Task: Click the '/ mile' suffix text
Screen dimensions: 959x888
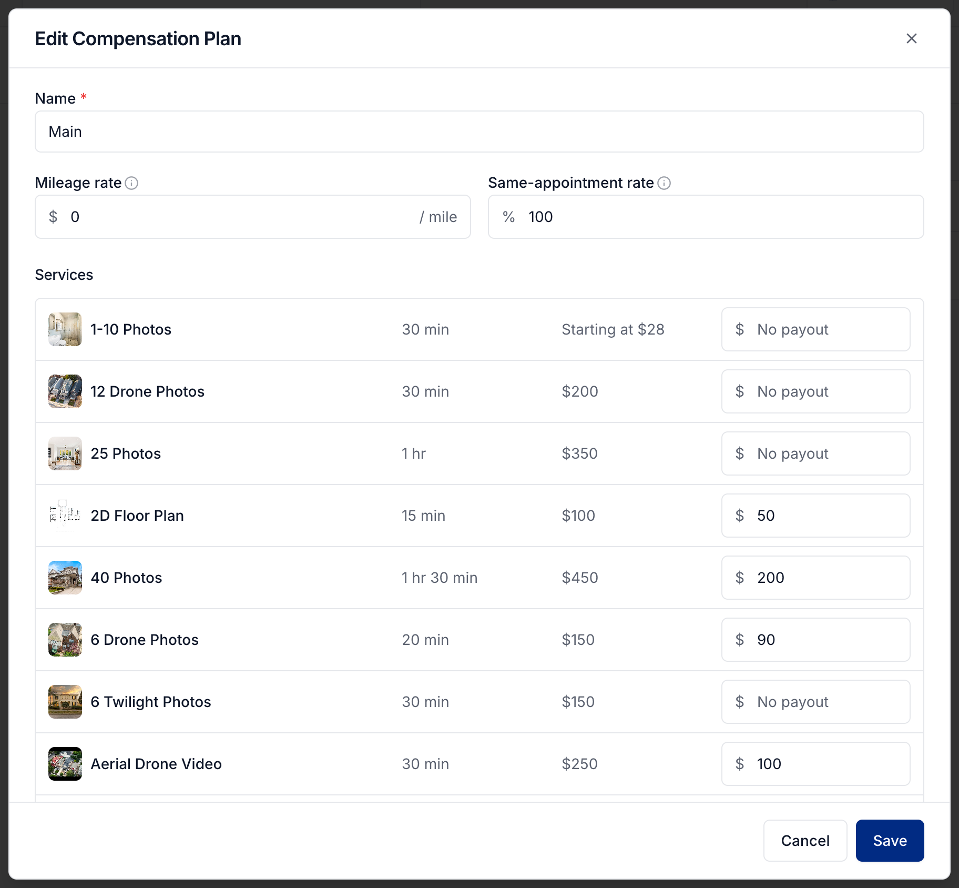Action: [438, 217]
